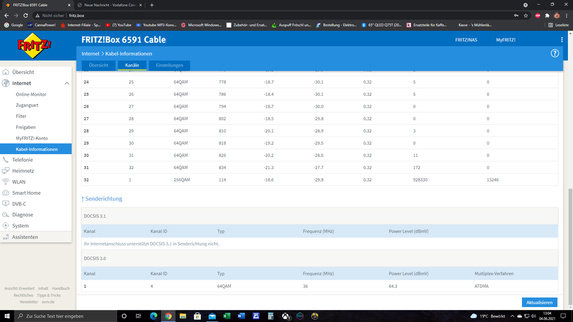Open a new browser tab

[151, 5]
